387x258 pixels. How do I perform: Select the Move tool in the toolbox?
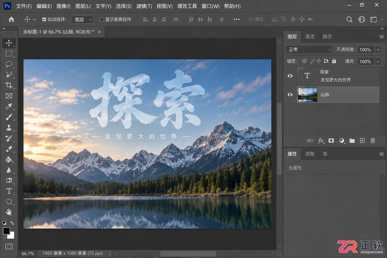pos(9,43)
